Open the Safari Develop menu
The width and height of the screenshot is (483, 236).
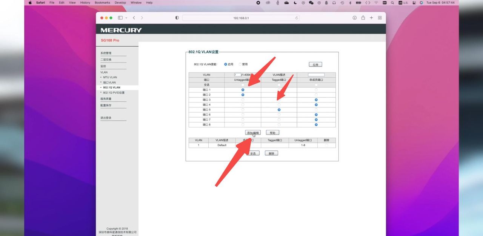coord(120,3)
